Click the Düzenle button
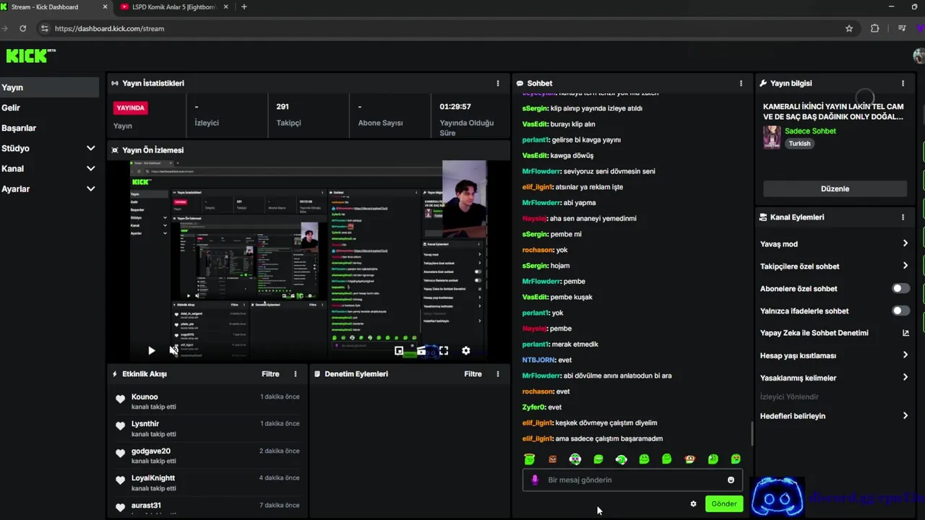The image size is (925, 520). [835, 188]
